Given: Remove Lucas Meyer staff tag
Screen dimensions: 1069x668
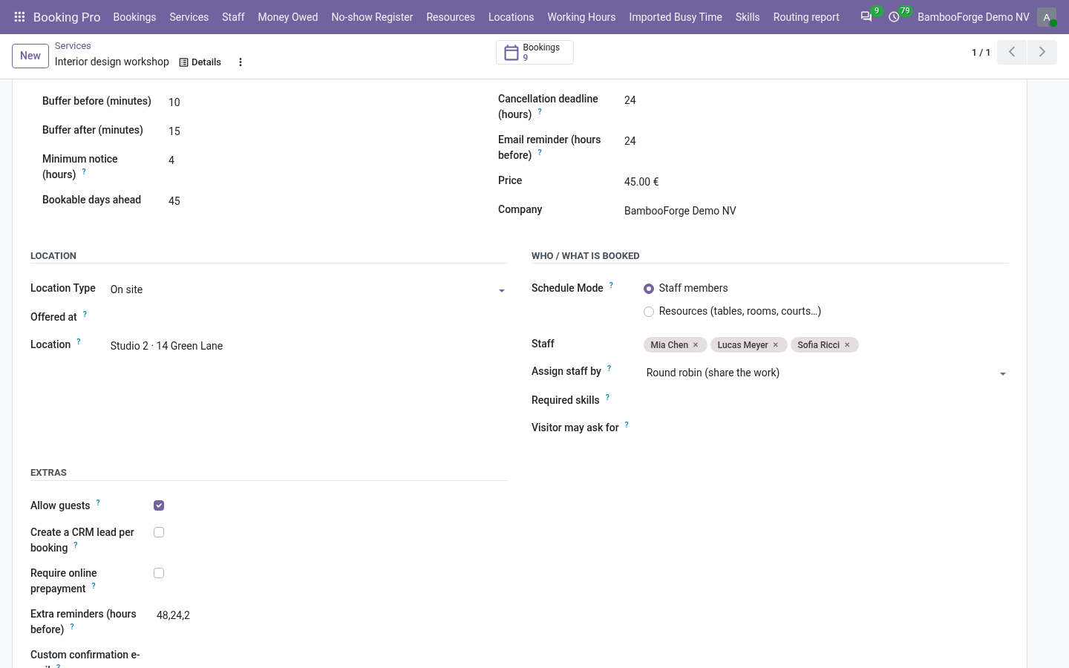Looking at the screenshot, I should (x=776, y=345).
